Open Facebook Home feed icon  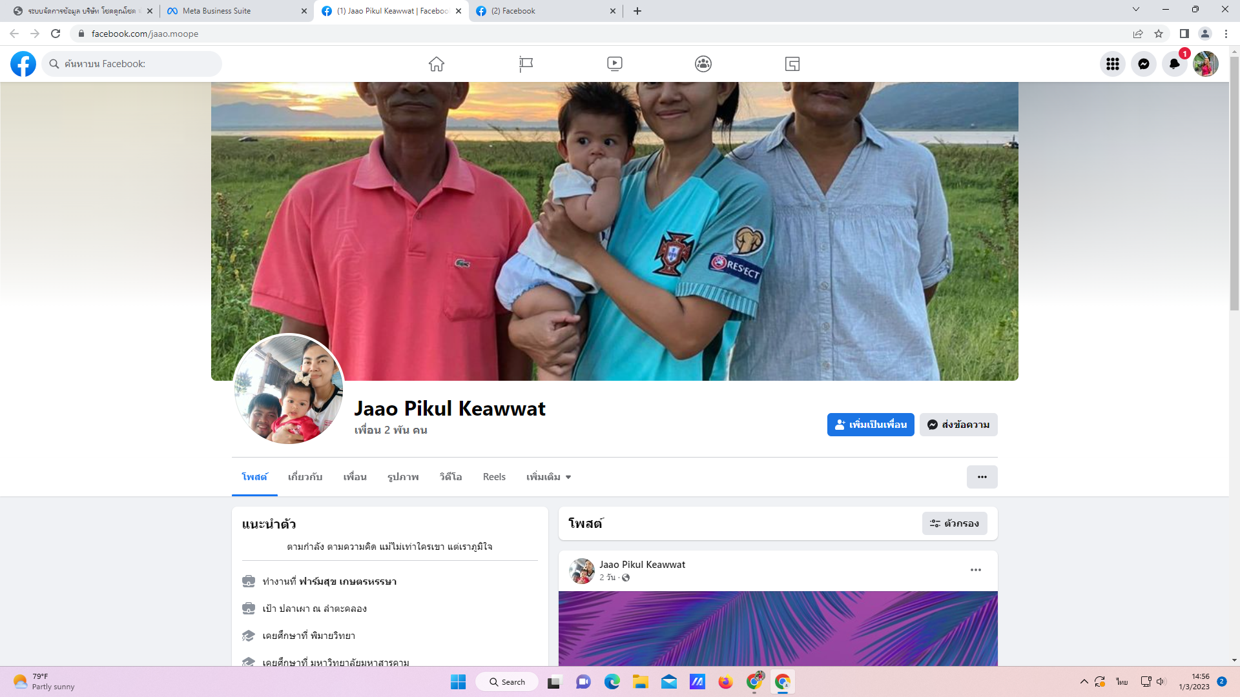coord(437,64)
